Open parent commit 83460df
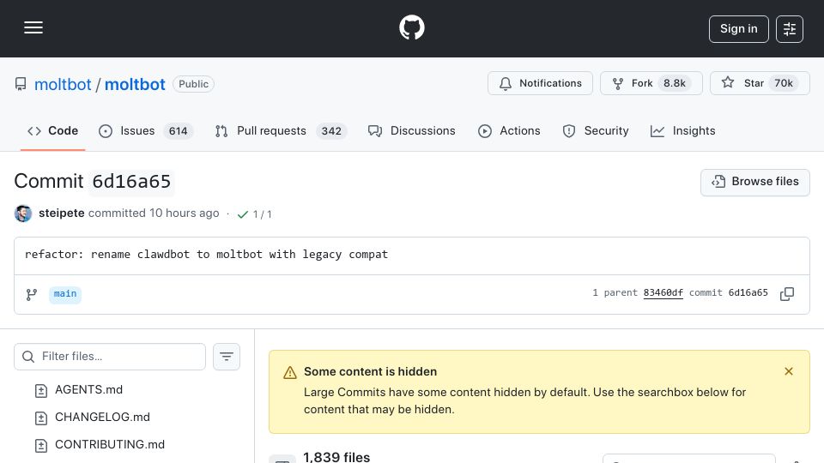 point(663,293)
